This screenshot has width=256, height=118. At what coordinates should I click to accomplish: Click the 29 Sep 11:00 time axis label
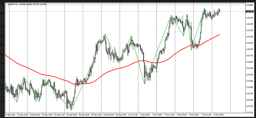(96, 115)
